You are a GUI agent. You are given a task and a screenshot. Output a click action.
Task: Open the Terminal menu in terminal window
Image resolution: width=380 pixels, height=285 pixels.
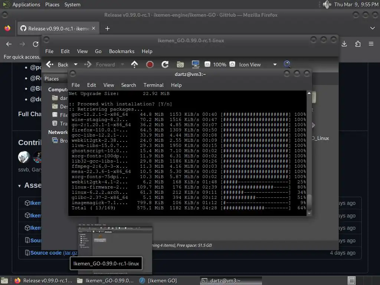pyautogui.click(x=153, y=85)
